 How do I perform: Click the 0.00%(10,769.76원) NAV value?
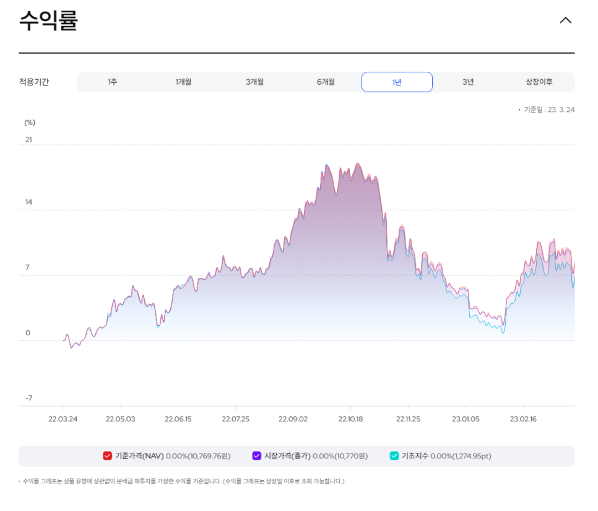(x=198, y=456)
